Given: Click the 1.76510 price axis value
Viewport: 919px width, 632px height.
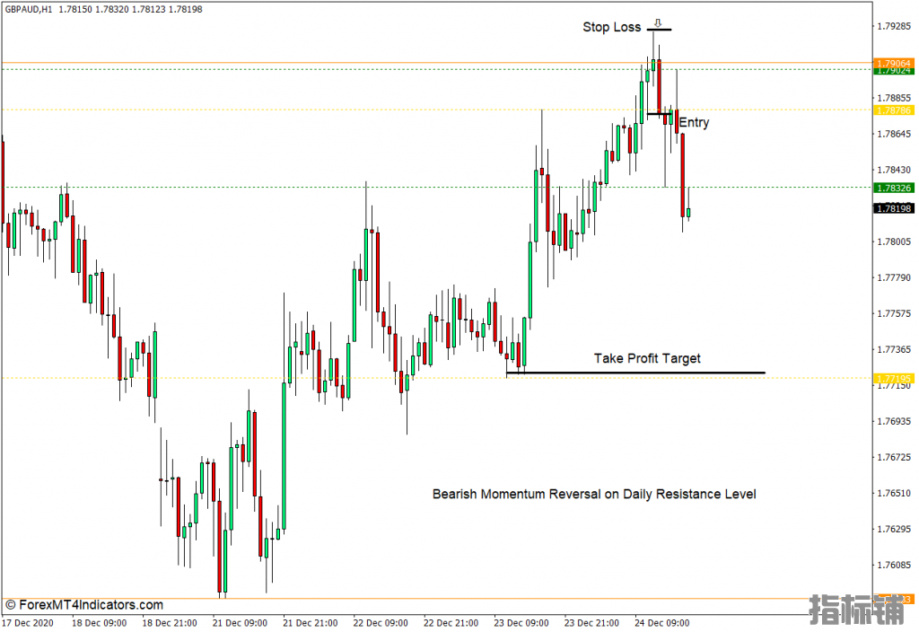Looking at the screenshot, I should point(894,493).
